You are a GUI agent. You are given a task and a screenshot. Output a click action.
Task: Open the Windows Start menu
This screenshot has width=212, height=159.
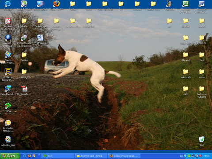point(10,156)
